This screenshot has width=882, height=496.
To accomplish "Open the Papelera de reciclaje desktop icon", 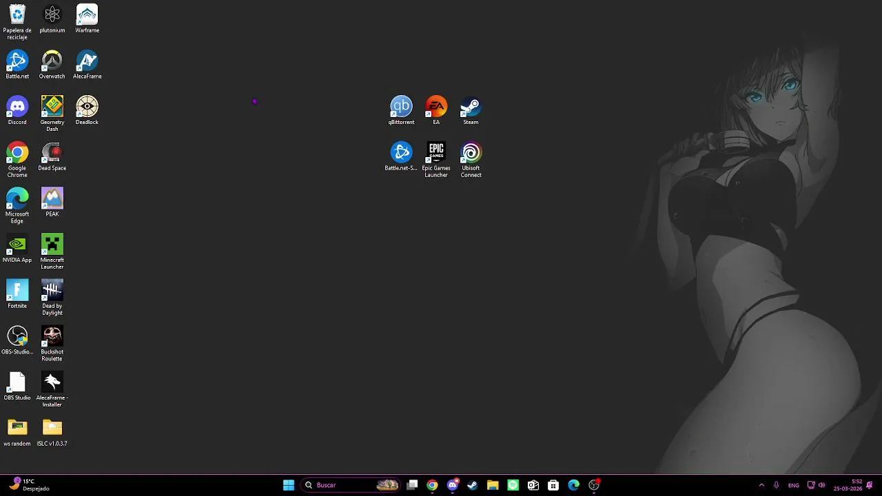I will 17,22.
